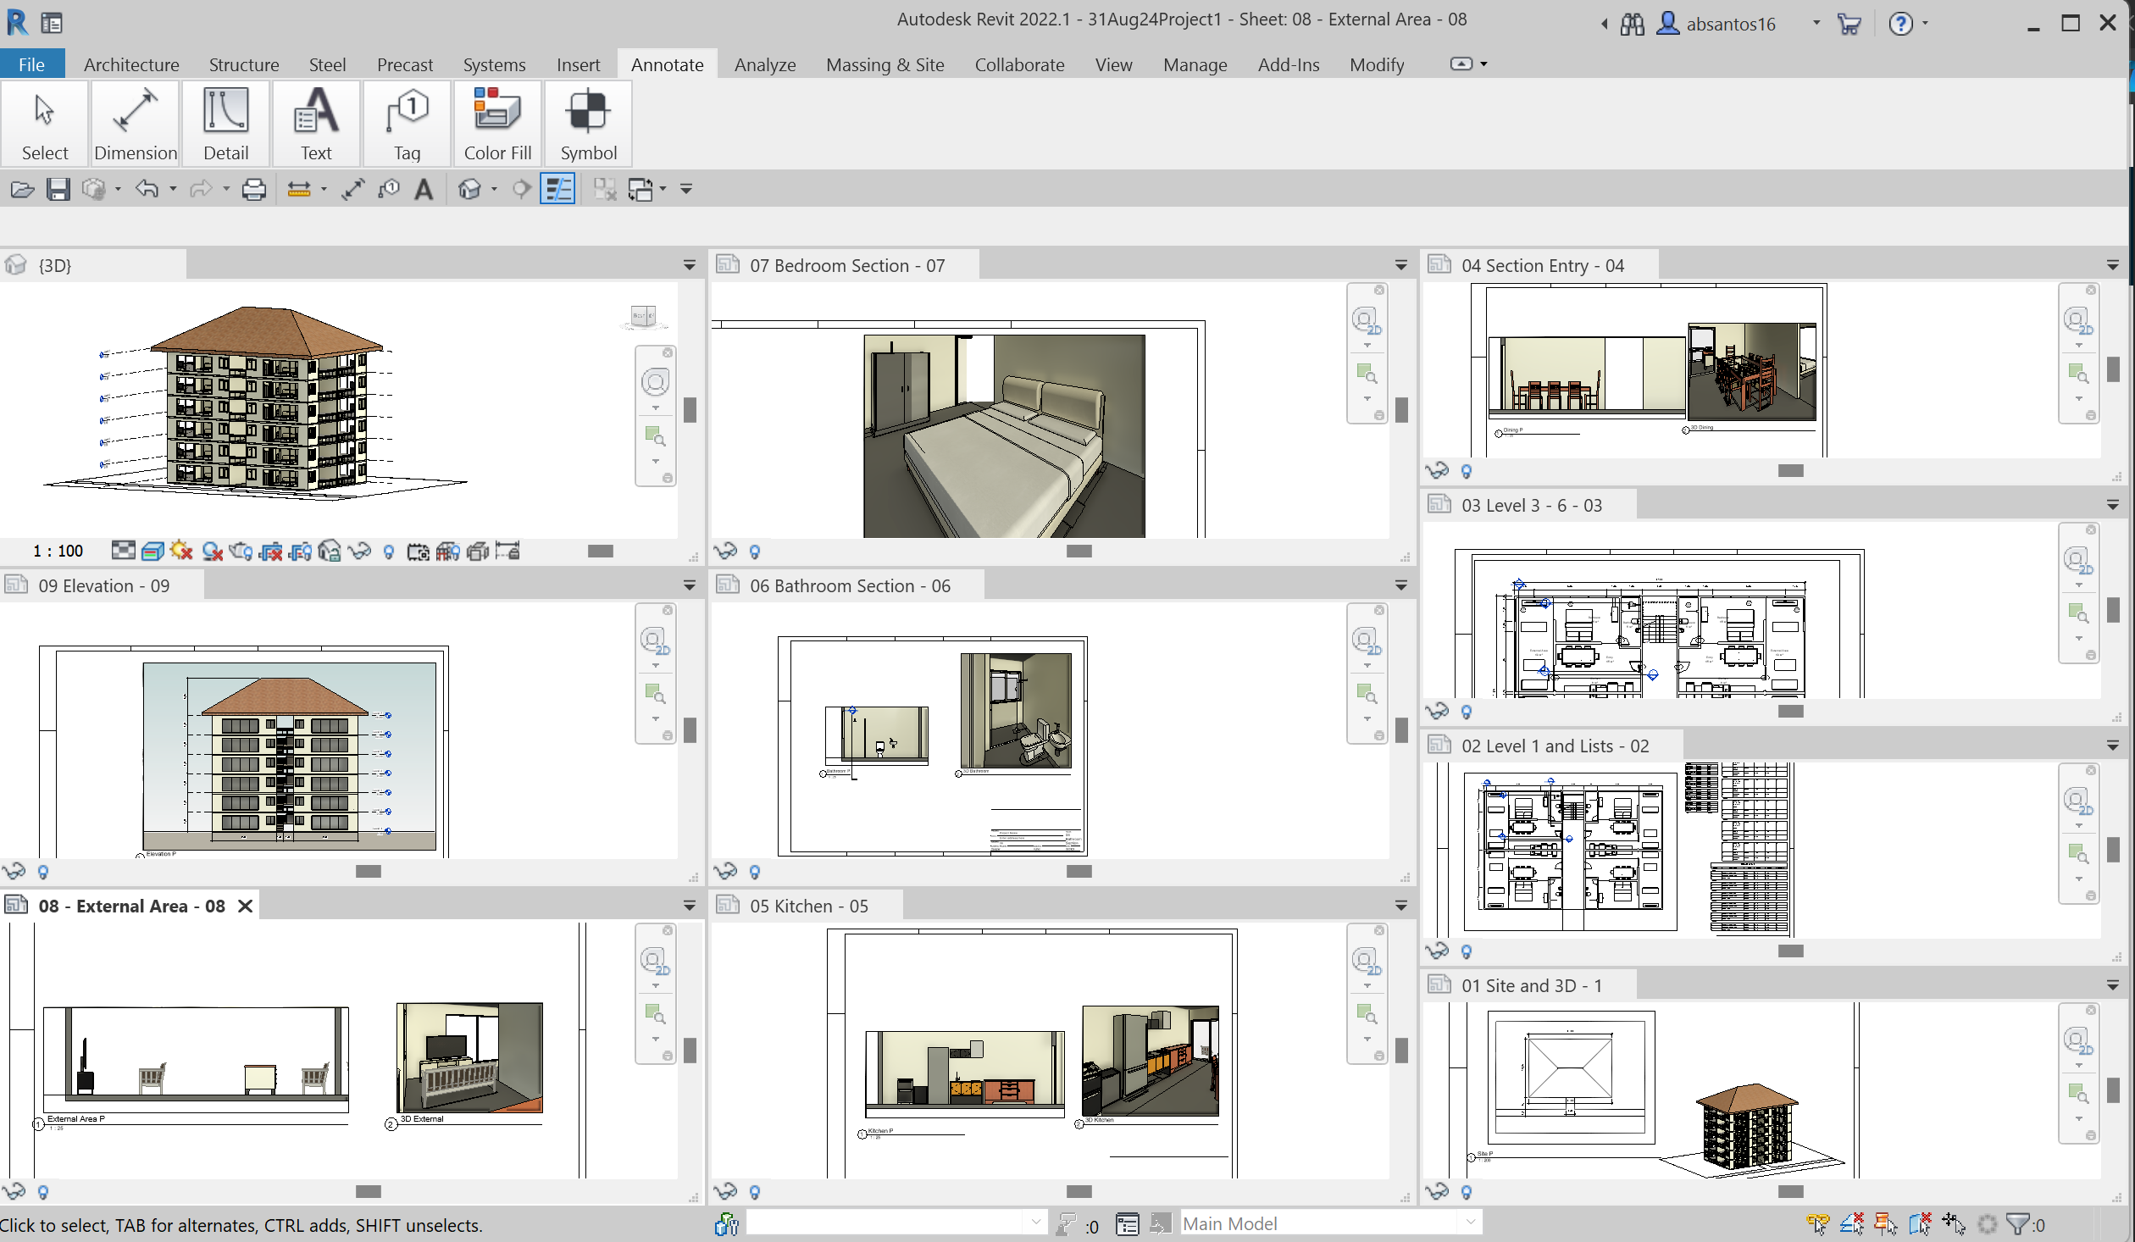Toggle Reveal Hidden Elements bulb in 3D view

pyautogui.click(x=389, y=552)
